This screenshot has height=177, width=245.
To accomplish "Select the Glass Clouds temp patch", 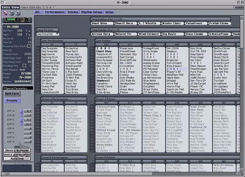I will click(196, 34).
